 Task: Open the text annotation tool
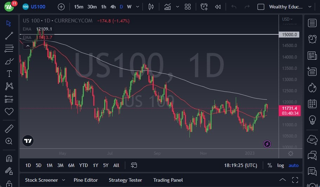9,74
